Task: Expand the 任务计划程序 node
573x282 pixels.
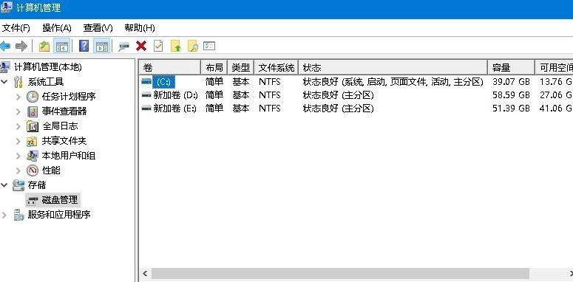Action: (x=18, y=97)
